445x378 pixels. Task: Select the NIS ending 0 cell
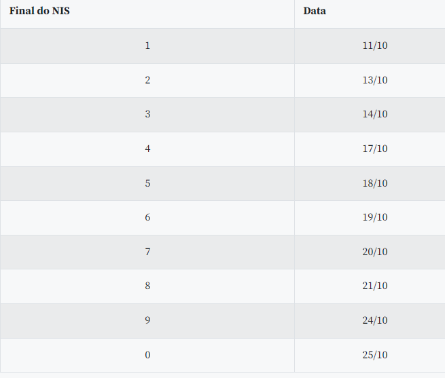click(147, 355)
